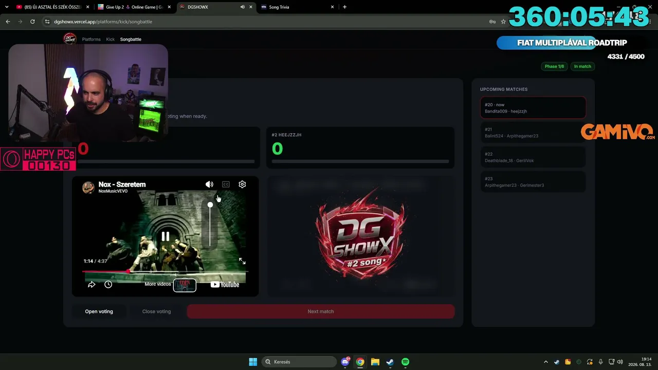The height and width of the screenshot is (370, 658).
Task: Open the More videos thumbnail
Action: pos(185,285)
